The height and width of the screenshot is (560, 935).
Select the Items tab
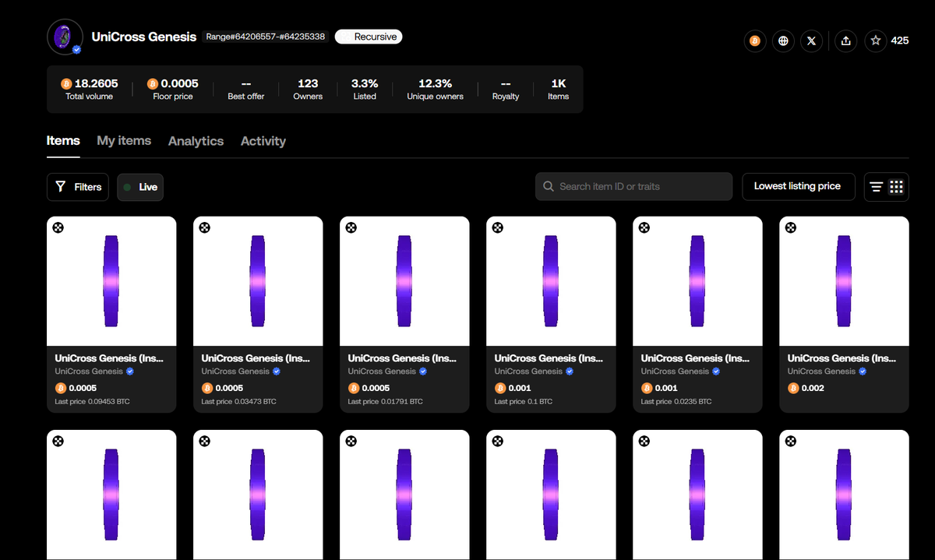[x=63, y=141]
